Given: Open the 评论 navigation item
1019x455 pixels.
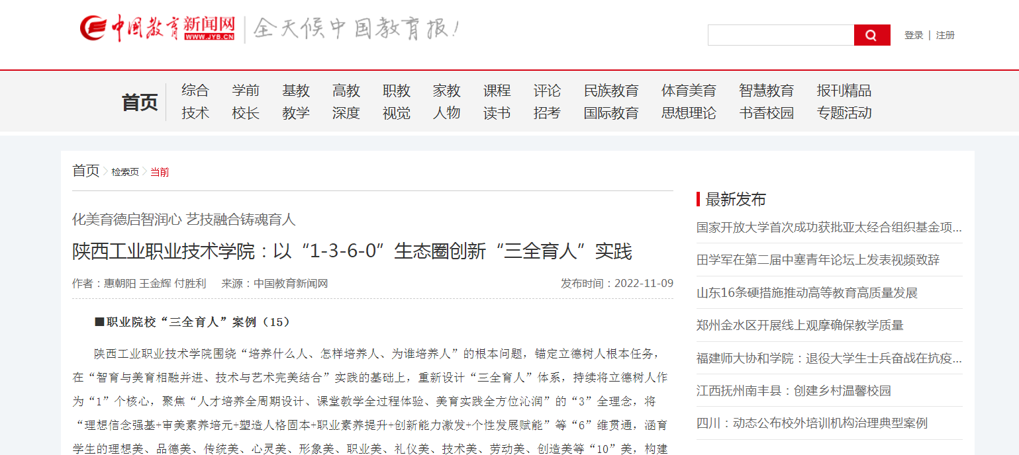Looking at the screenshot, I should (547, 91).
